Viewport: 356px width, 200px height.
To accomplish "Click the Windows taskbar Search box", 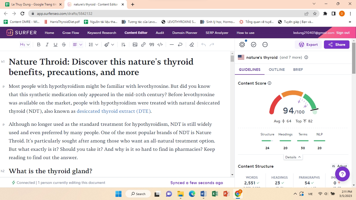I will [x=138, y=194].
